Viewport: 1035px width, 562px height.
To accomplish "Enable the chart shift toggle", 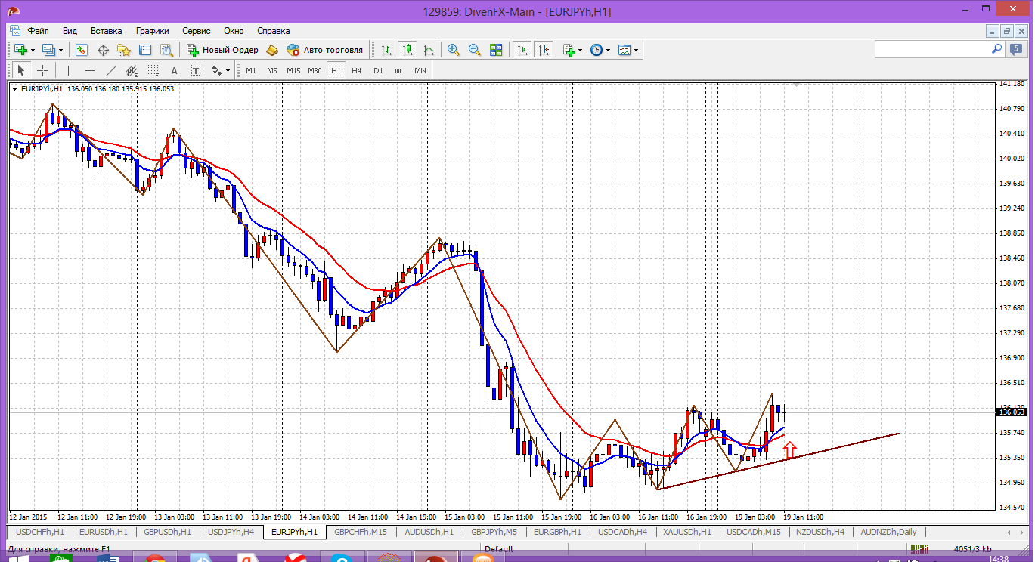I will (544, 50).
